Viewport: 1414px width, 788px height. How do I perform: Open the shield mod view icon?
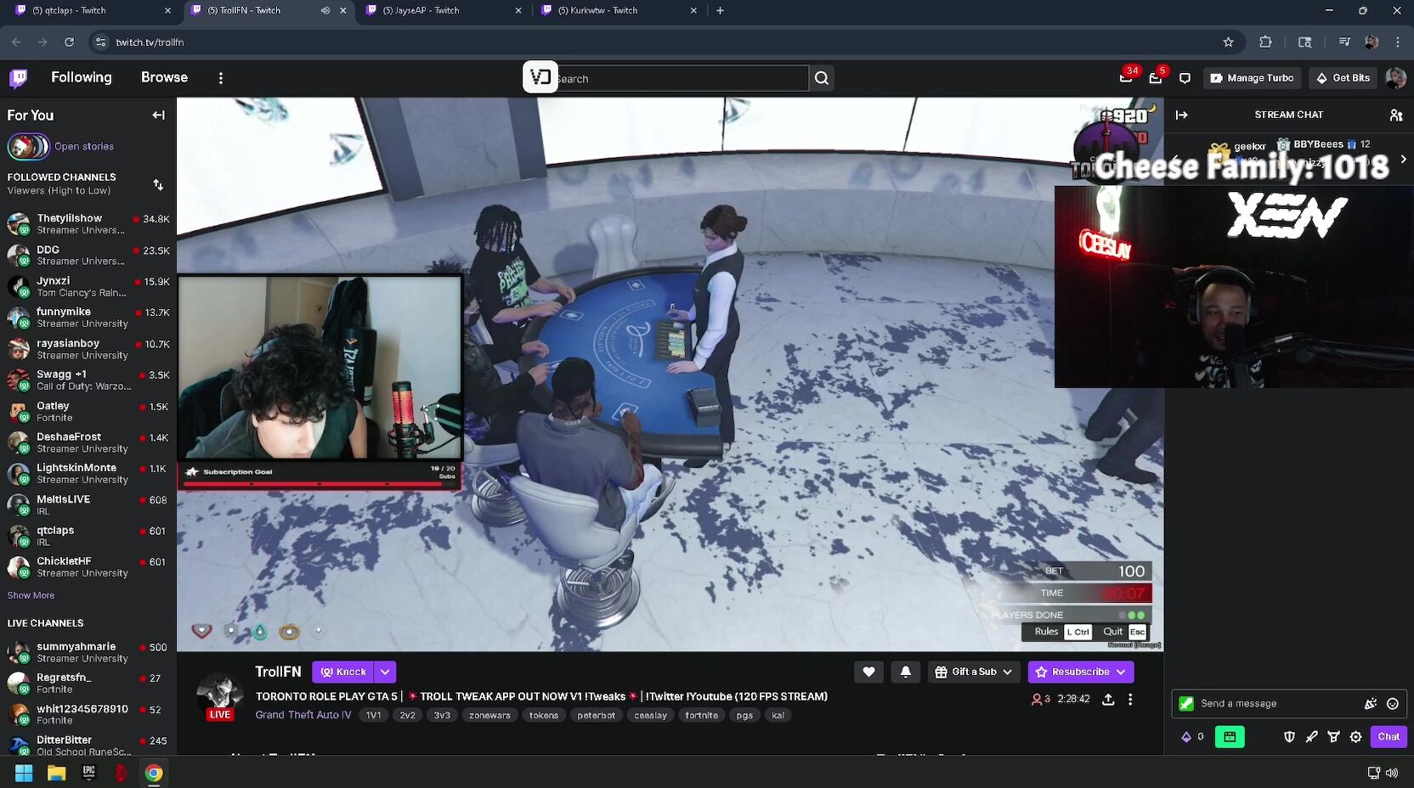(x=1289, y=737)
